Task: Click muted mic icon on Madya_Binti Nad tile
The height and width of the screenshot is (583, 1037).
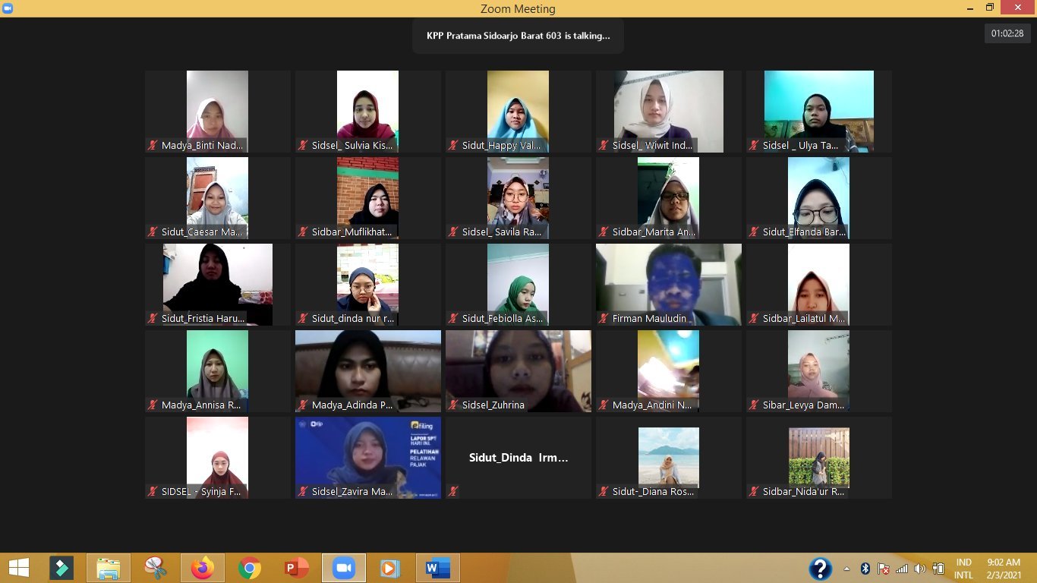Action: (153, 146)
